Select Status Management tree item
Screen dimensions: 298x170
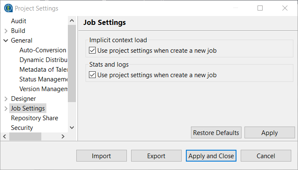click(43, 79)
